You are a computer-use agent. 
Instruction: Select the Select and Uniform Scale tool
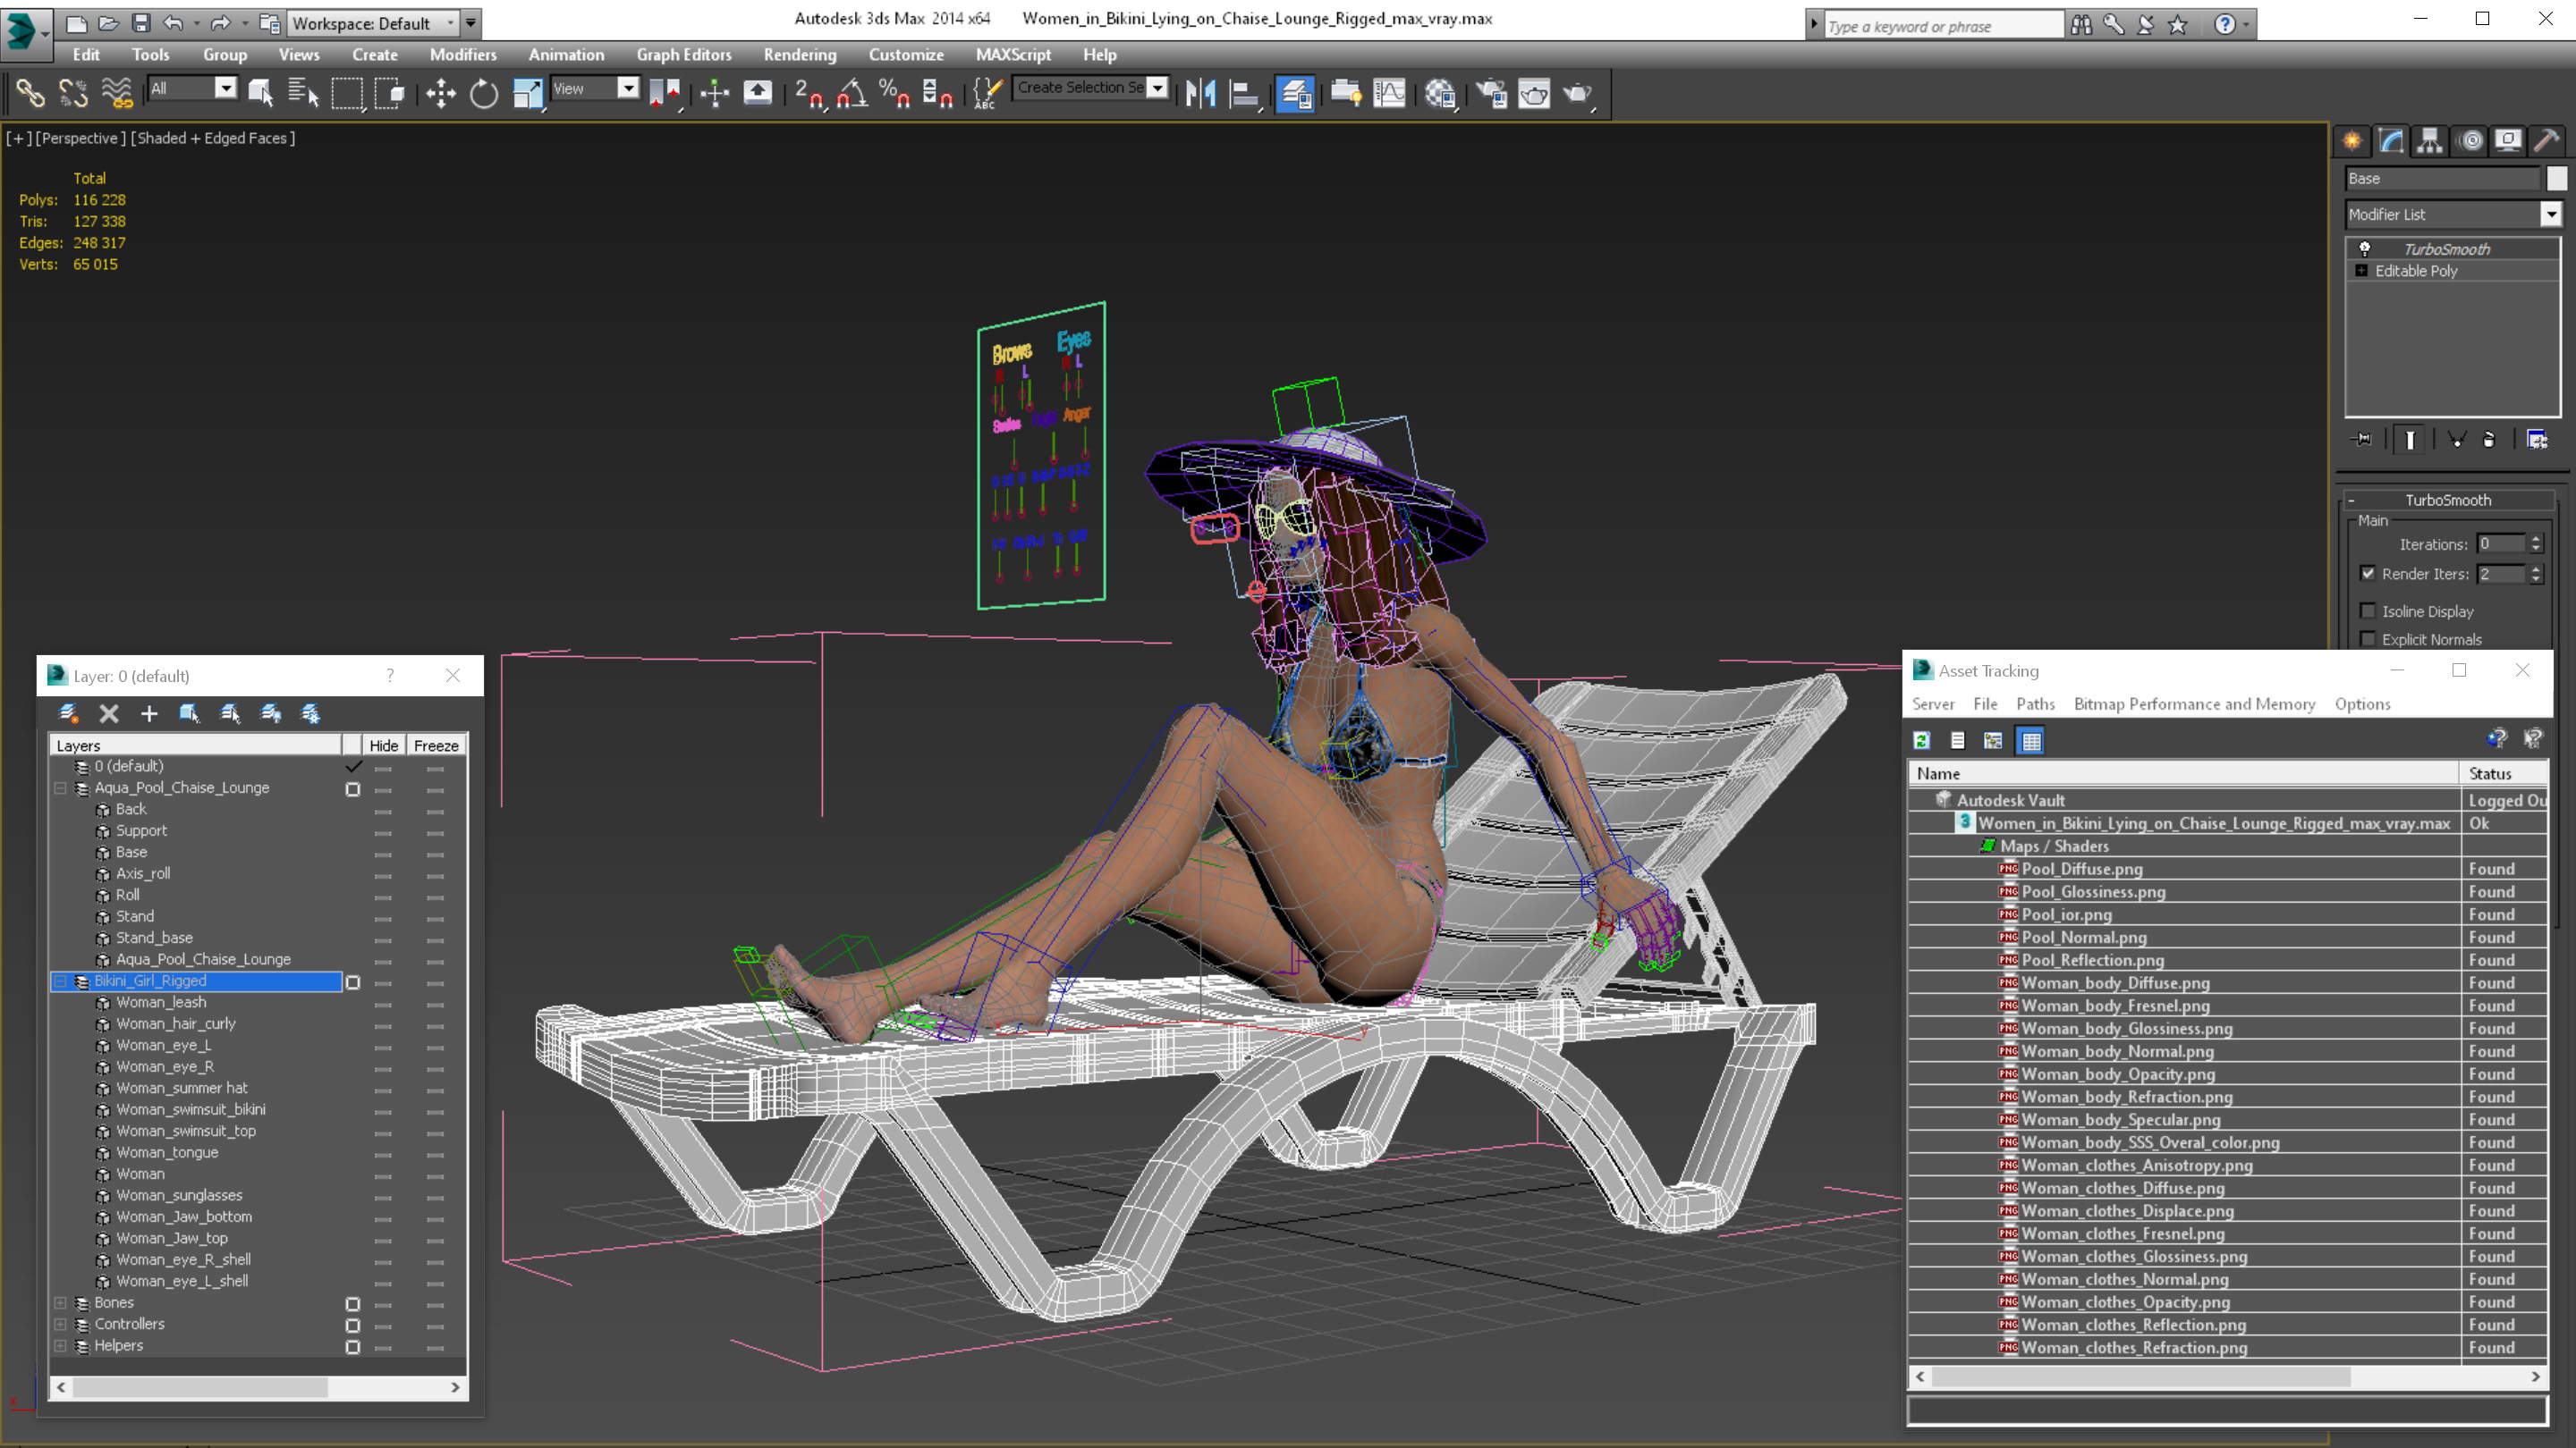coord(527,93)
